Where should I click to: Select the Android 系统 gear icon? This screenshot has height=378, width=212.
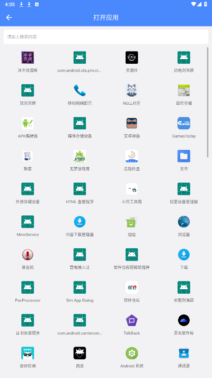click(132, 353)
